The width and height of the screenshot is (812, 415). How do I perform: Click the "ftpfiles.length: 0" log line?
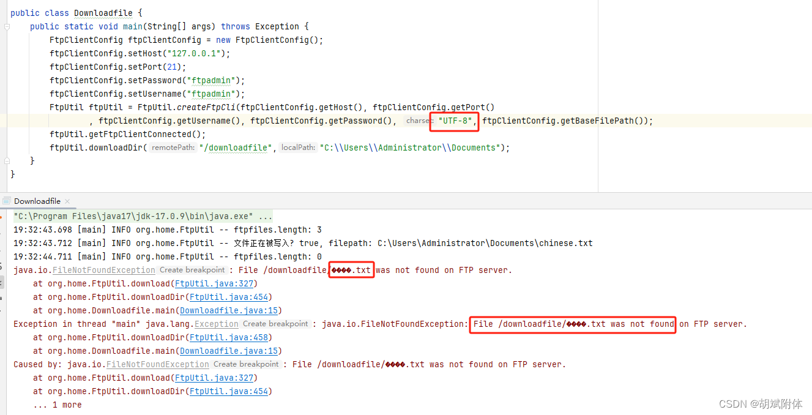pos(168,256)
